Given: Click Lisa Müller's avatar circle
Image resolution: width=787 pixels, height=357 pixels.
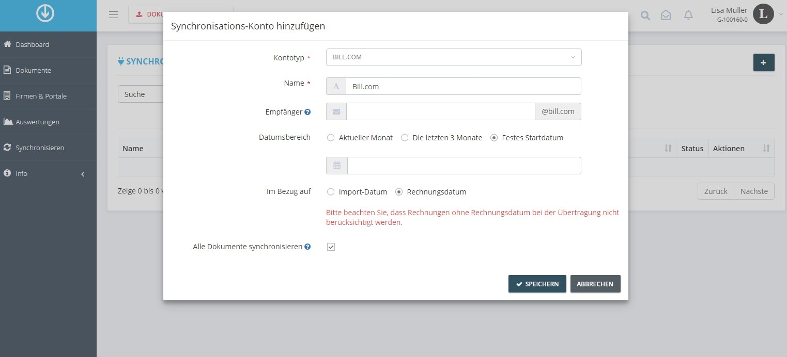Looking at the screenshot, I should 763,14.
